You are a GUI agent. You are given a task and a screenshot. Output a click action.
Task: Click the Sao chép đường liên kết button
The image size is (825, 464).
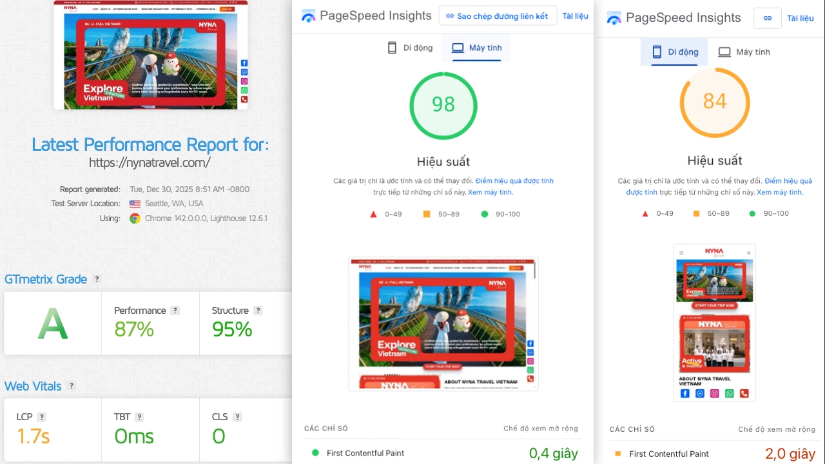click(x=498, y=15)
